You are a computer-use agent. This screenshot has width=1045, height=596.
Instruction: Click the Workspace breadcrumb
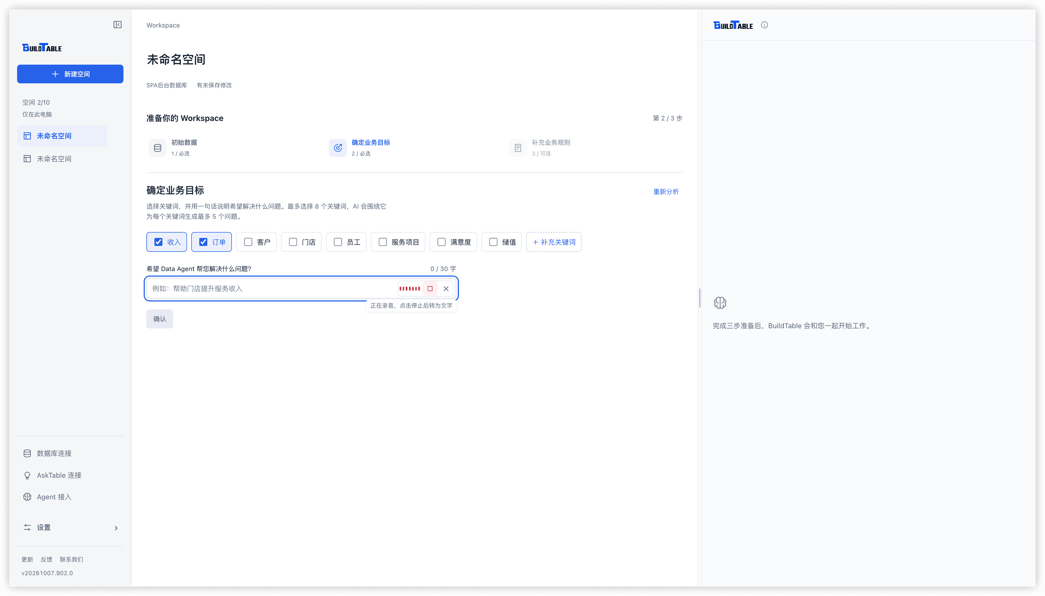tap(163, 25)
